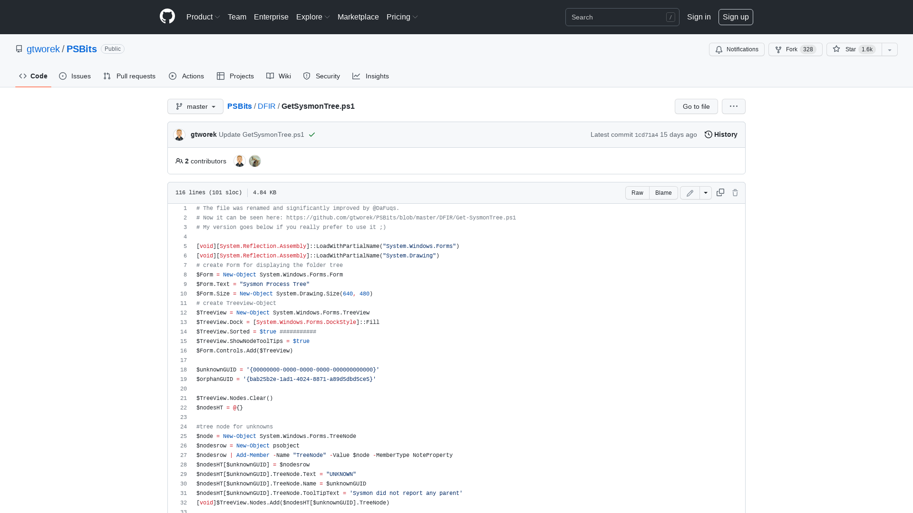
Task: Open the edit options dropdown arrow
Action: click(706, 192)
